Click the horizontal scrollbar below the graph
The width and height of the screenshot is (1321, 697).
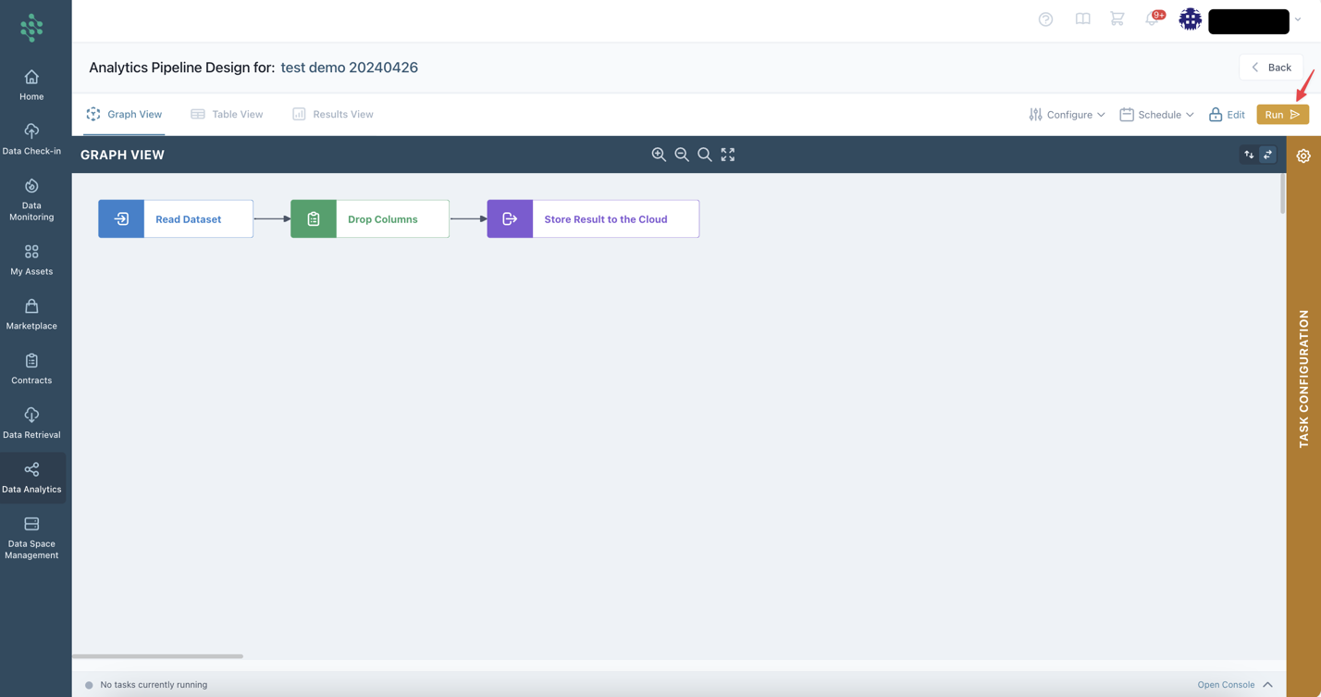(x=158, y=656)
